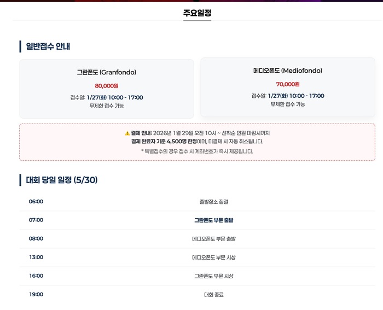Viewport: 383px width, 310px height.
Task: Click the warning triangle icon beside 결제 안내
Action: click(x=127, y=133)
